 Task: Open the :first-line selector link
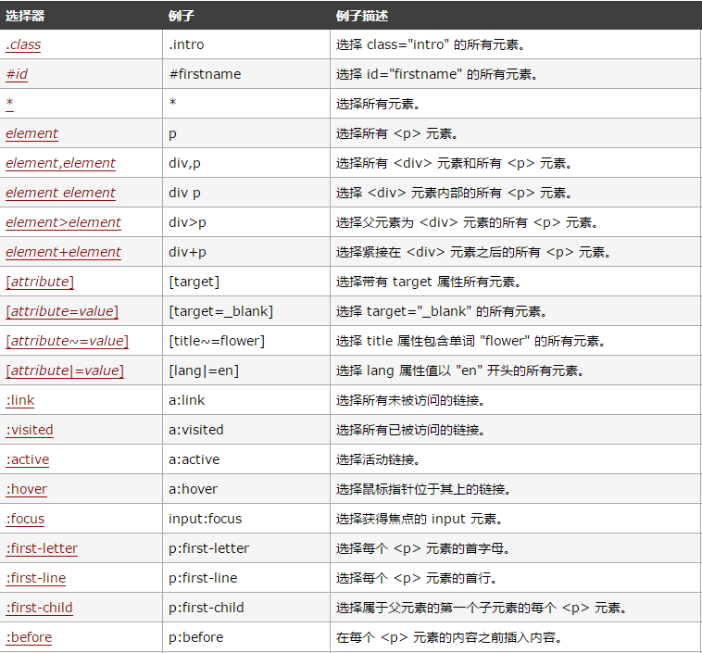click(36, 578)
